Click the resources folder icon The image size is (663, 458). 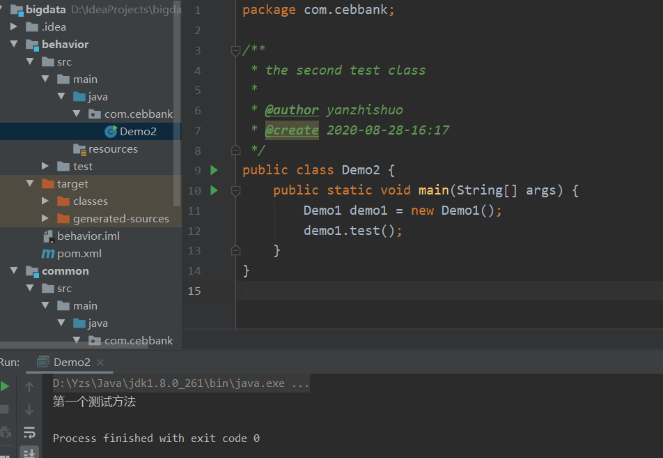79,149
